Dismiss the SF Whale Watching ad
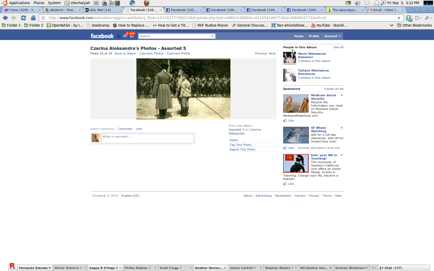 [x=342, y=128]
